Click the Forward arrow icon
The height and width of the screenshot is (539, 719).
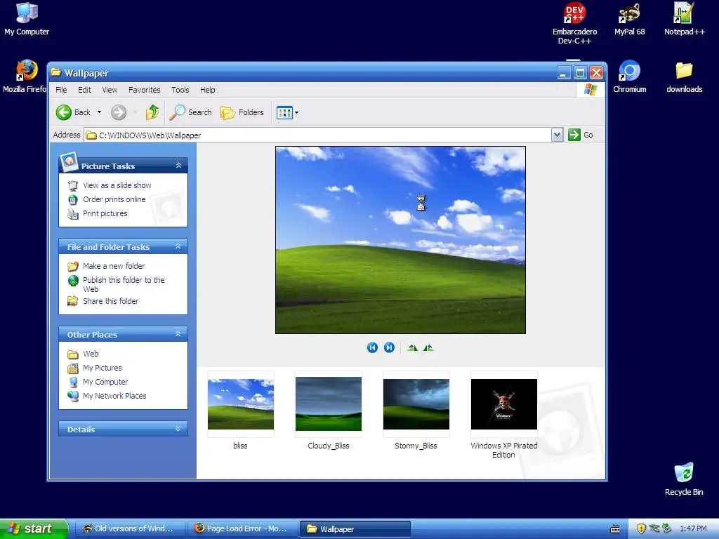click(x=118, y=112)
